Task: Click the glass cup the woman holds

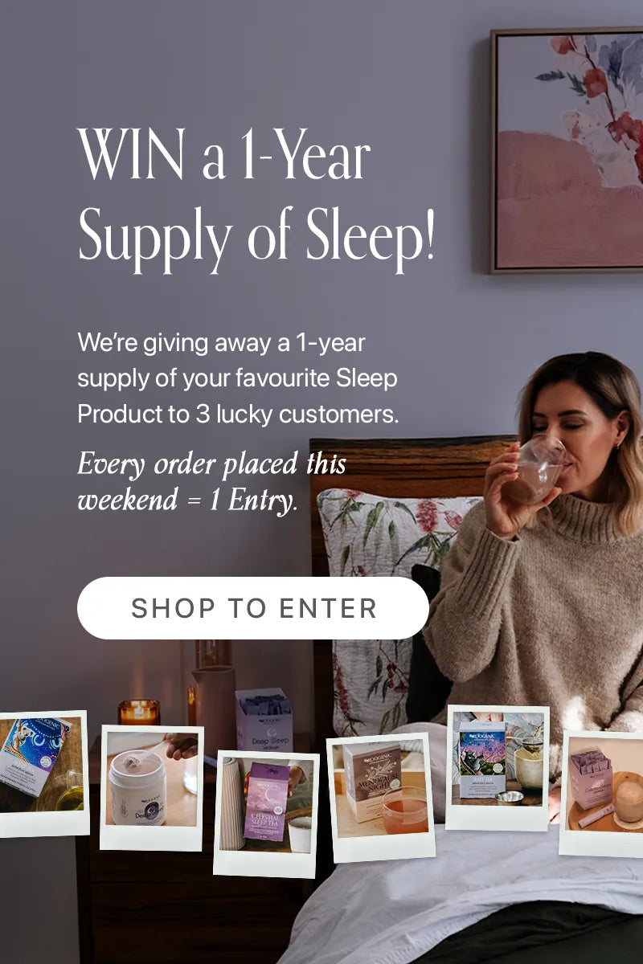Action: click(534, 469)
